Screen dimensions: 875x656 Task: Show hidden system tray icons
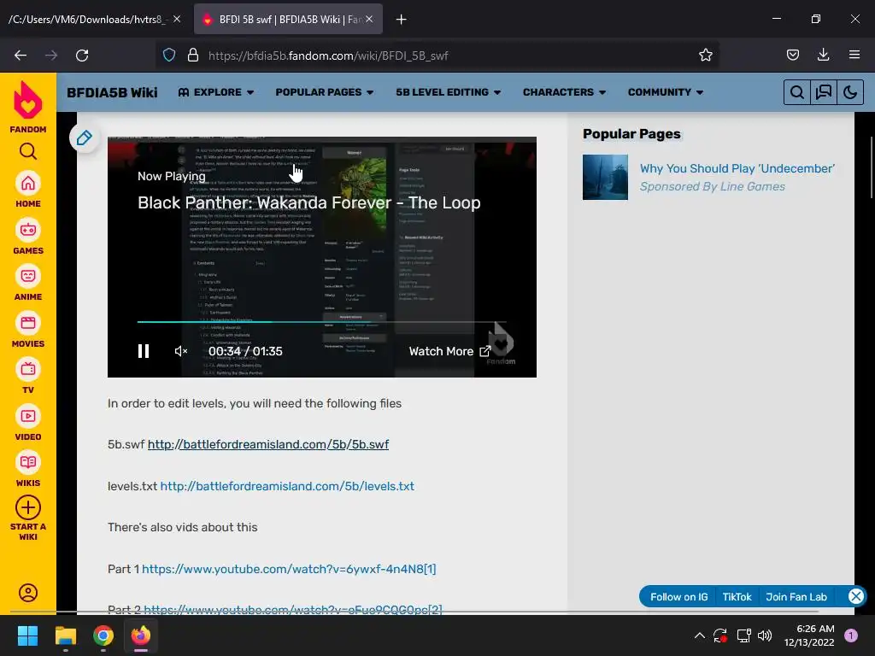pyautogui.click(x=699, y=635)
